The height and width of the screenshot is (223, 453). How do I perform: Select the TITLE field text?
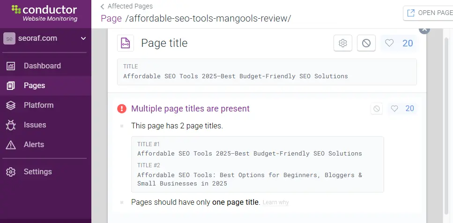coord(236,76)
